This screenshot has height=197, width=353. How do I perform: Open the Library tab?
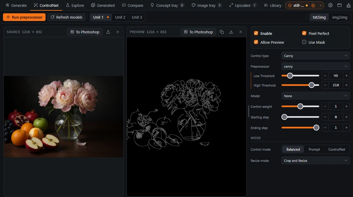click(273, 5)
